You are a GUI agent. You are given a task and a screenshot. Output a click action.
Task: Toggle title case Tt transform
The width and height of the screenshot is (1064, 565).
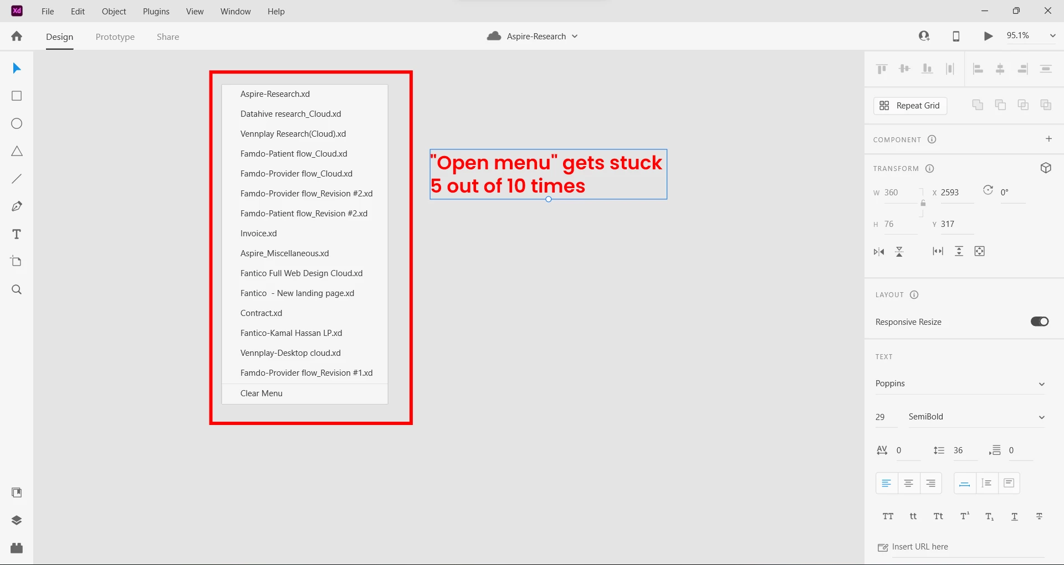[938, 516]
